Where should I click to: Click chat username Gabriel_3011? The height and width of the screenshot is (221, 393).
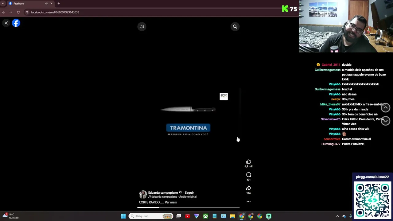tap(331, 65)
